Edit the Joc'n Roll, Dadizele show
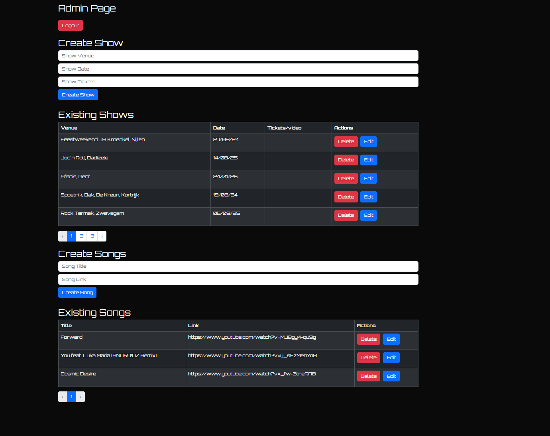 [x=368, y=160]
